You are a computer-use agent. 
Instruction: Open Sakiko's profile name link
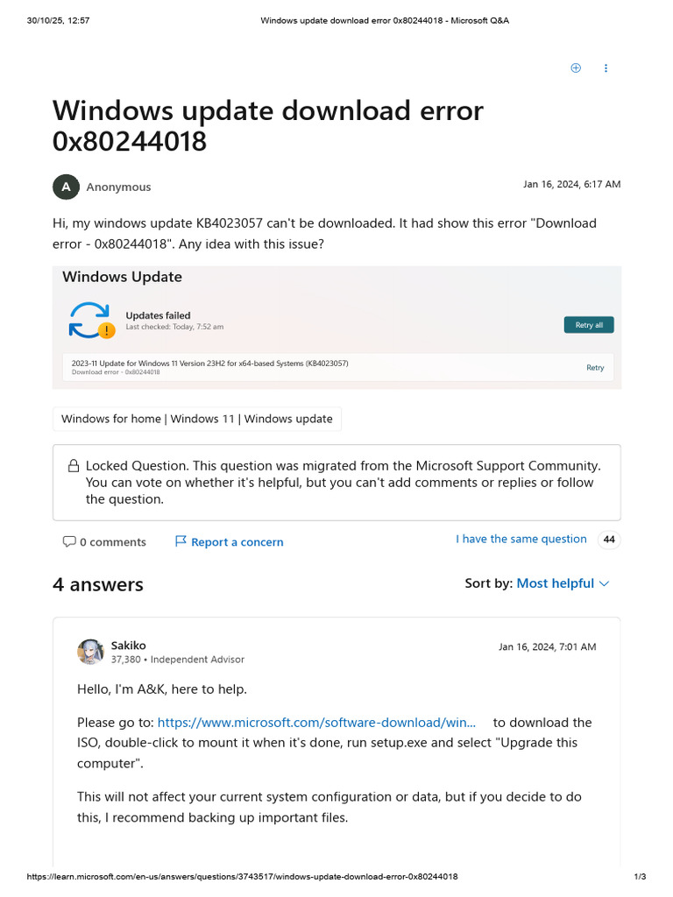(x=128, y=646)
